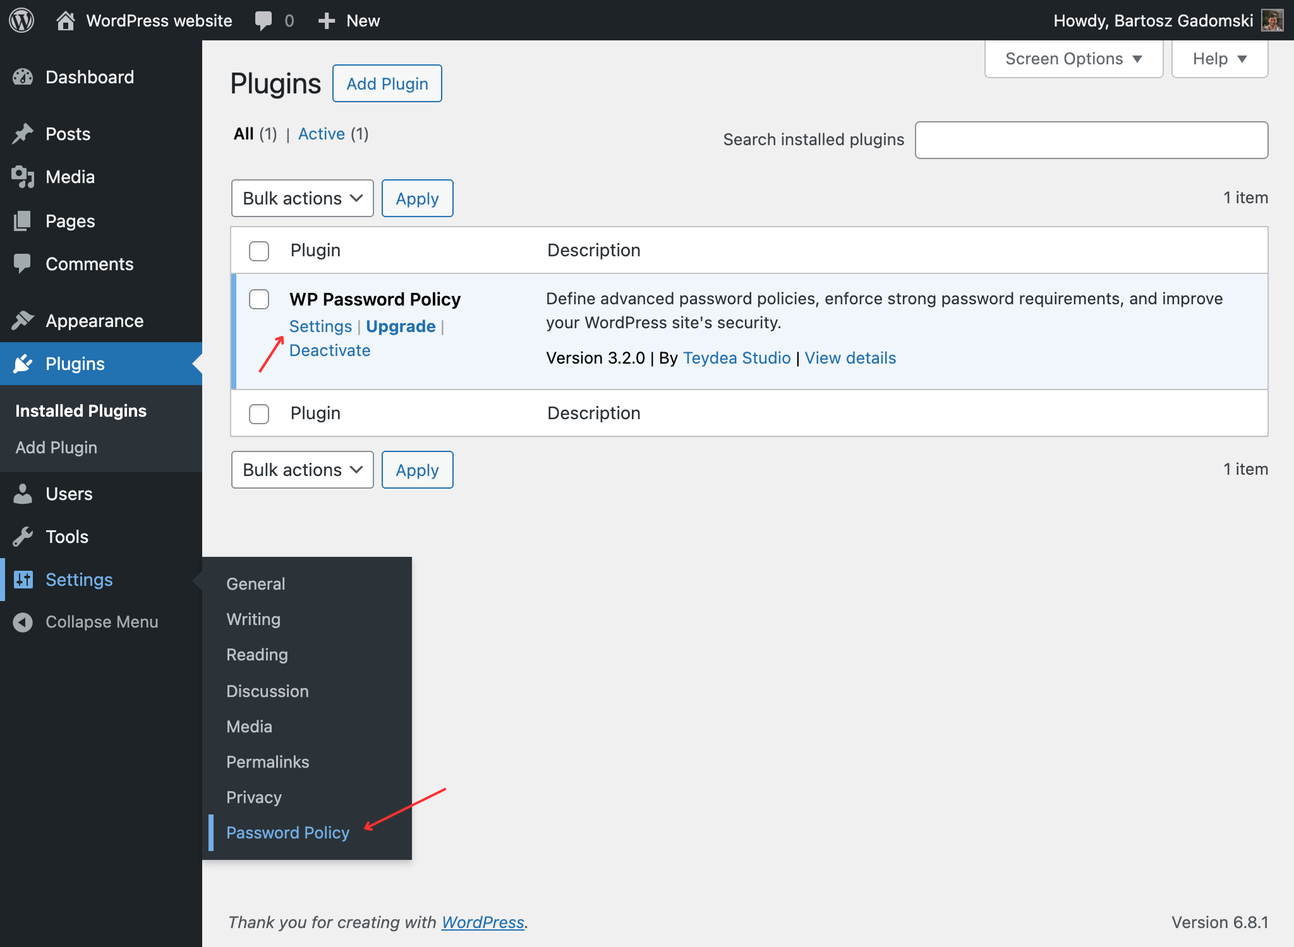1294x947 pixels.
Task: Focus the Search installed plugins field
Action: coord(1091,140)
